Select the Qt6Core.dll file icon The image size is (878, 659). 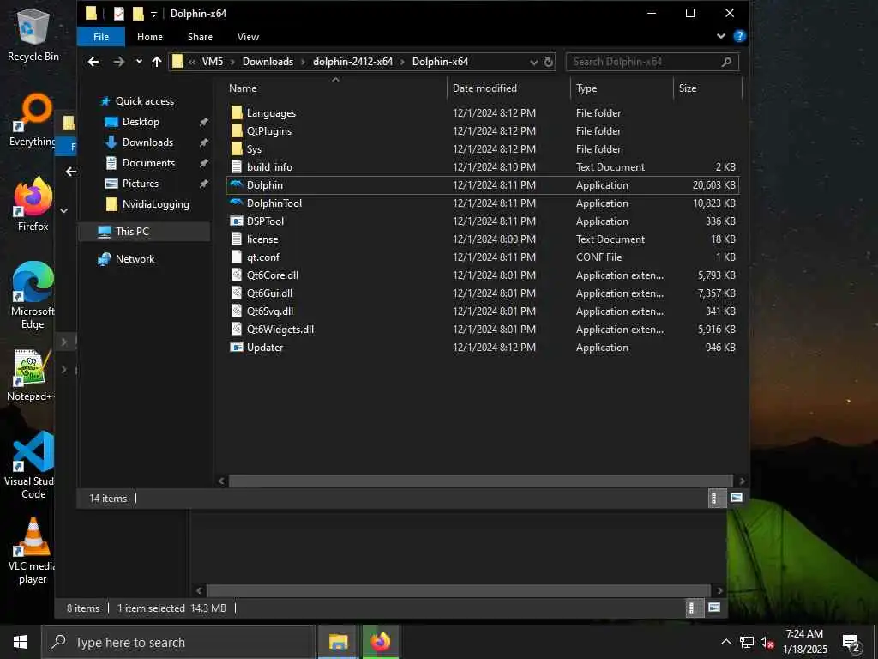[237, 275]
